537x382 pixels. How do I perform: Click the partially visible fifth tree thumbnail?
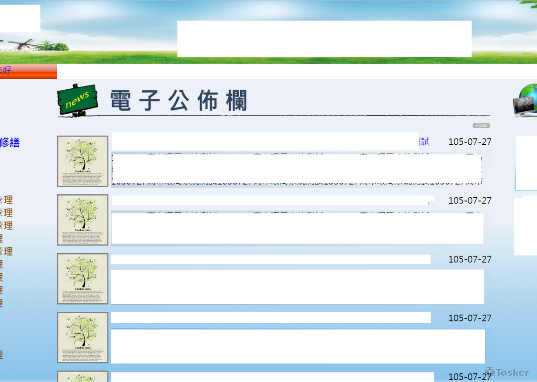pyautogui.click(x=83, y=377)
